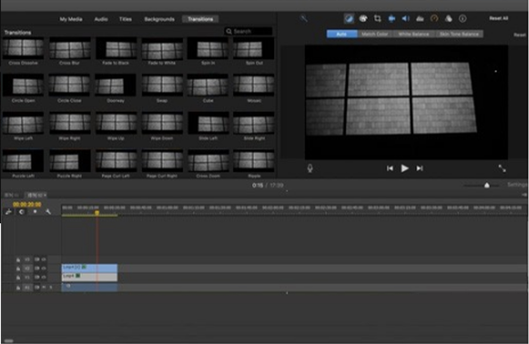Click the Reset All button
The height and width of the screenshot is (344, 529).
click(499, 18)
